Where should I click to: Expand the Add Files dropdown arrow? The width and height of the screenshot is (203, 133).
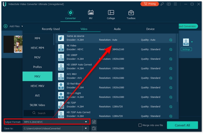click(x=22, y=26)
